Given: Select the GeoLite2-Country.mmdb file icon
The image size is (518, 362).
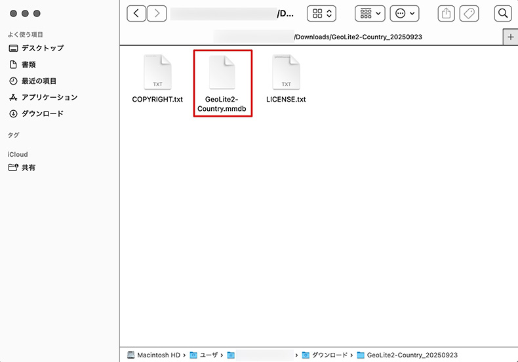Looking at the screenshot, I should (222, 72).
